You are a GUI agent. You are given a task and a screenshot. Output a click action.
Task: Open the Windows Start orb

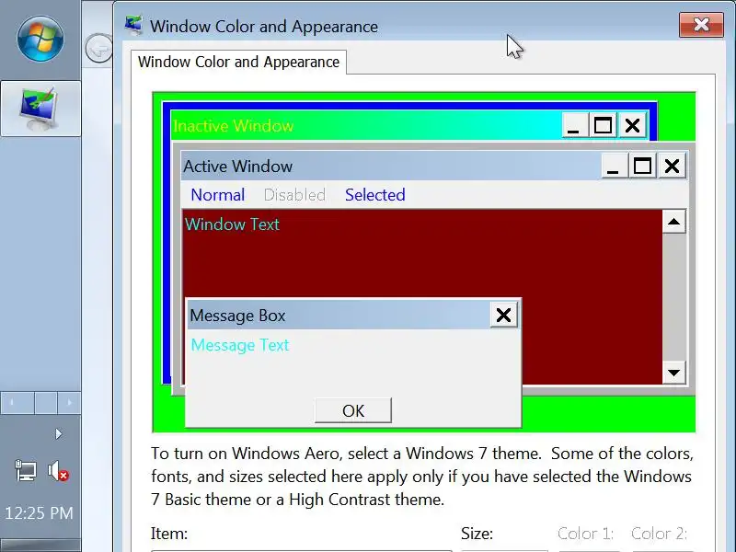click(40, 39)
